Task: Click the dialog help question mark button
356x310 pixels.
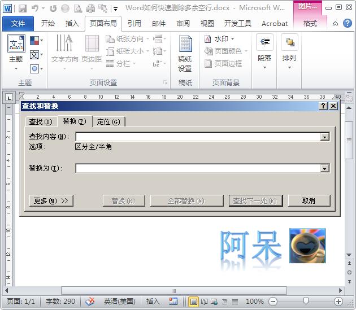Action: click(x=323, y=106)
